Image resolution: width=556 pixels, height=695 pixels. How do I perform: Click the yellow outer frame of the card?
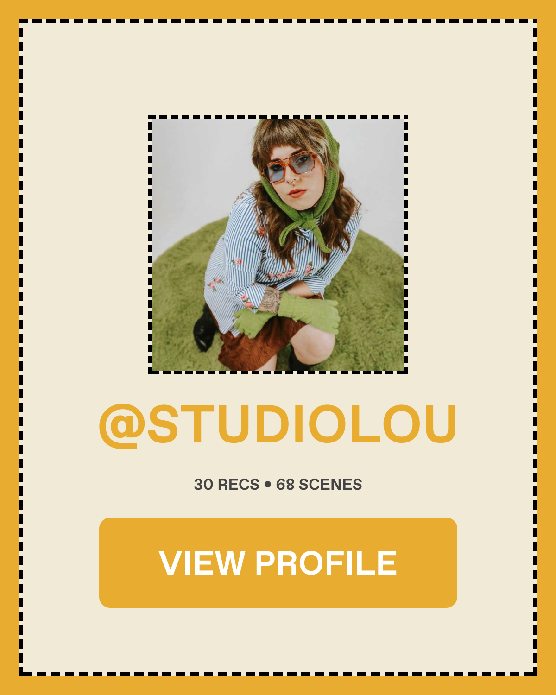278,8
